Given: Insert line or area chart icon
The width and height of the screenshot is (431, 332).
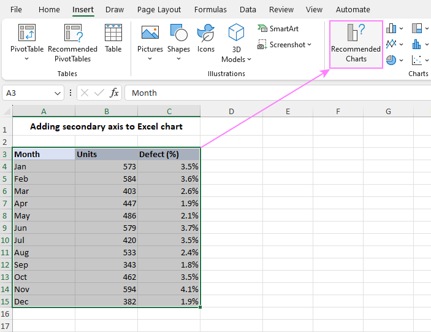Looking at the screenshot, I should tap(391, 44).
